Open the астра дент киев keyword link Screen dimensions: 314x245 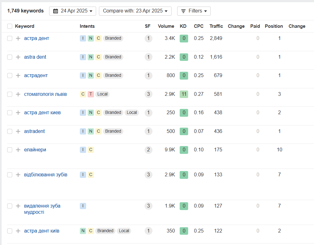point(43,113)
